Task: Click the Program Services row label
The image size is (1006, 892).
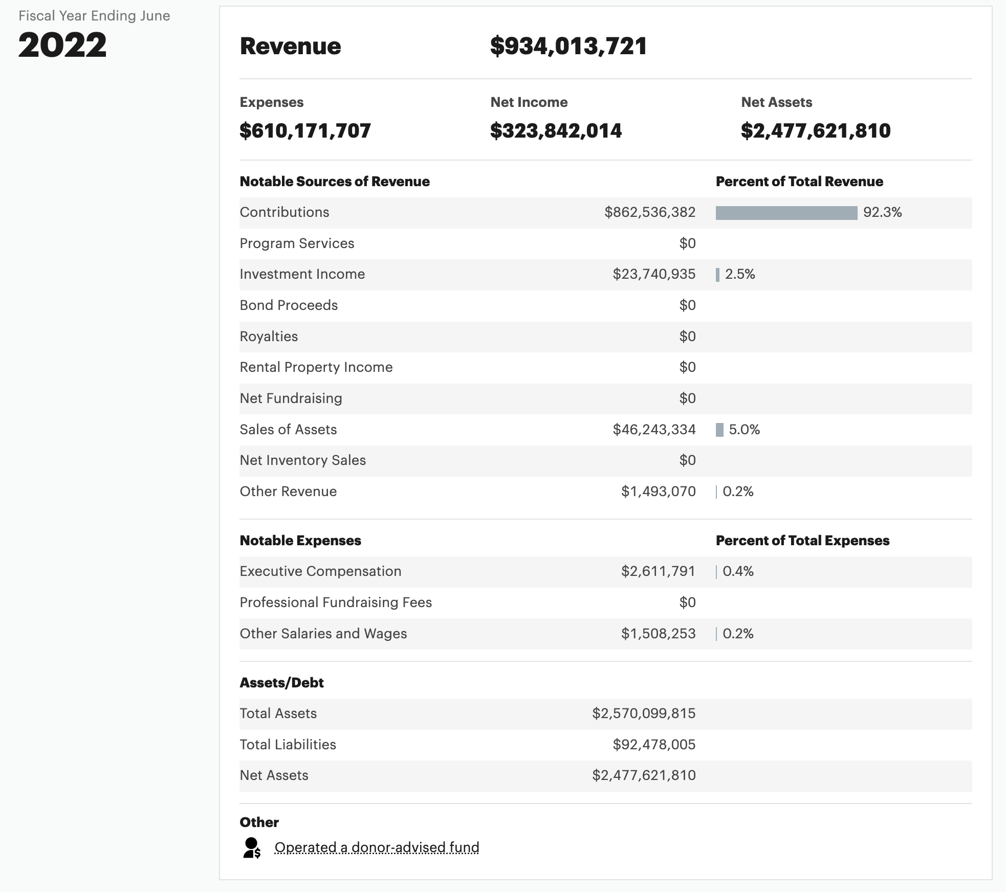Action: pos(297,243)
